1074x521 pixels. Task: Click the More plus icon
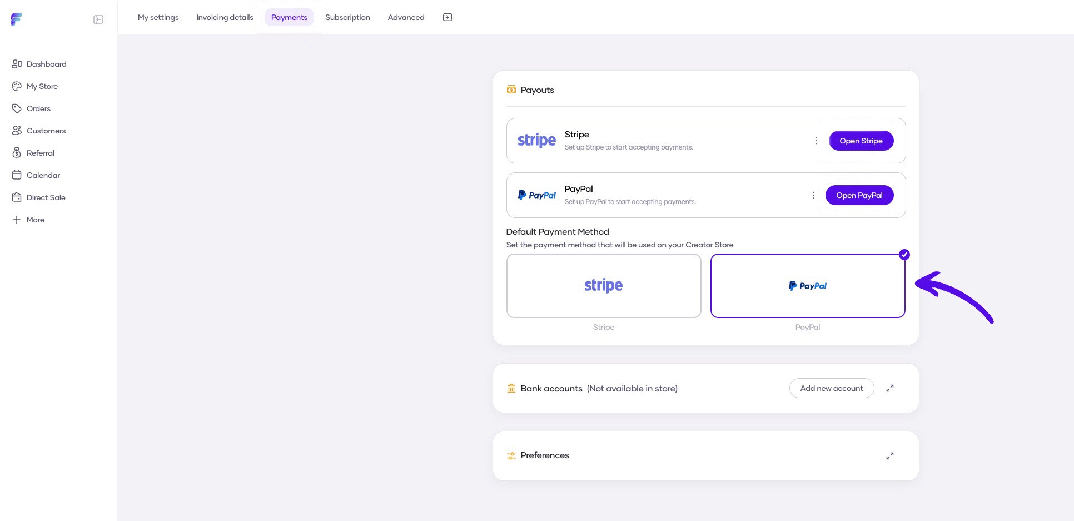tap(17, 220)
